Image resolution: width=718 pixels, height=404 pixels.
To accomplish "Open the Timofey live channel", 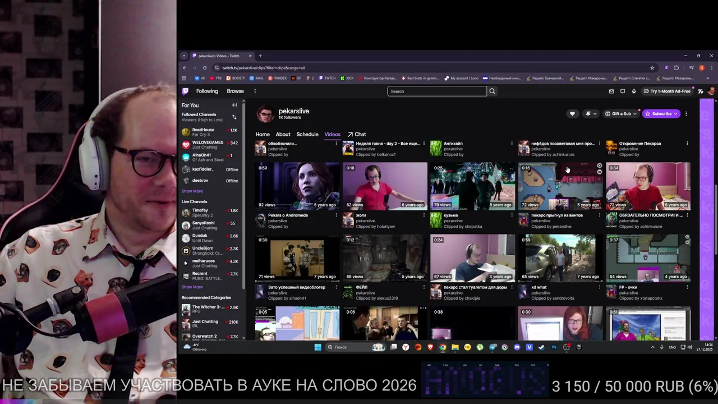I will [210, 212].
